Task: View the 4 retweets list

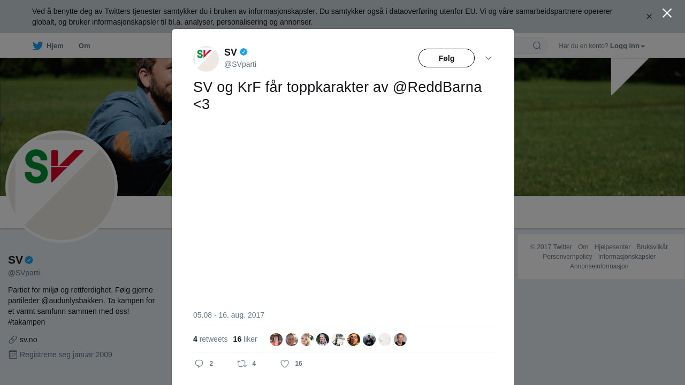Action: point(210,339)
